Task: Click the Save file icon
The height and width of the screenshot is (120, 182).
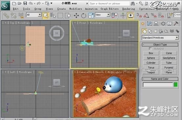Action: [x=25, y=3]
